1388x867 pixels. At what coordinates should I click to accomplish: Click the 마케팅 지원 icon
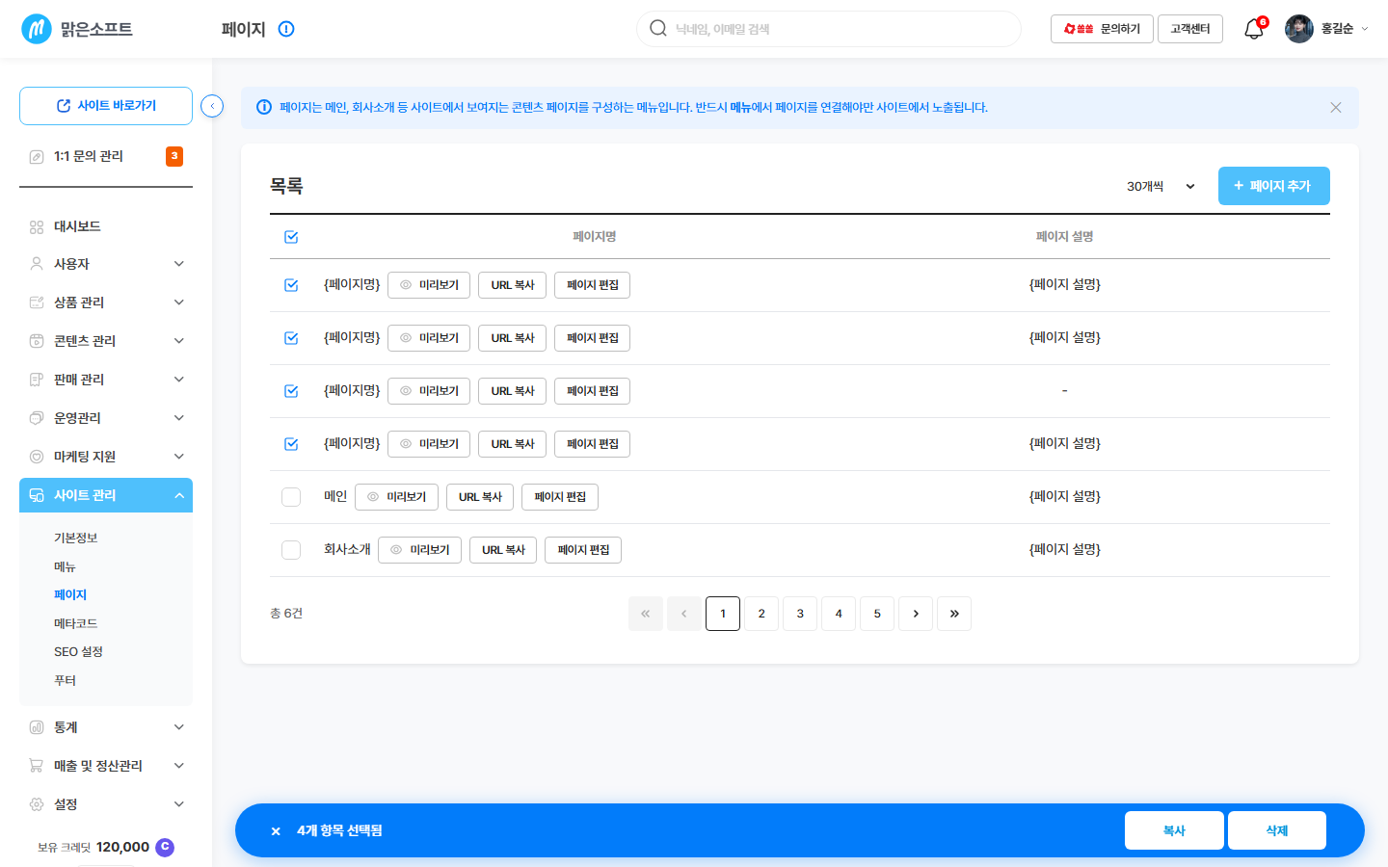click(37, 456)
